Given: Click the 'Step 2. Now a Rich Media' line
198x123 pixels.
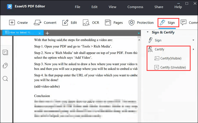Looking at the screenshot, I should point(86,53).
